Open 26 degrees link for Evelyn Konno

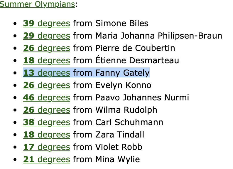pos(46,85)
